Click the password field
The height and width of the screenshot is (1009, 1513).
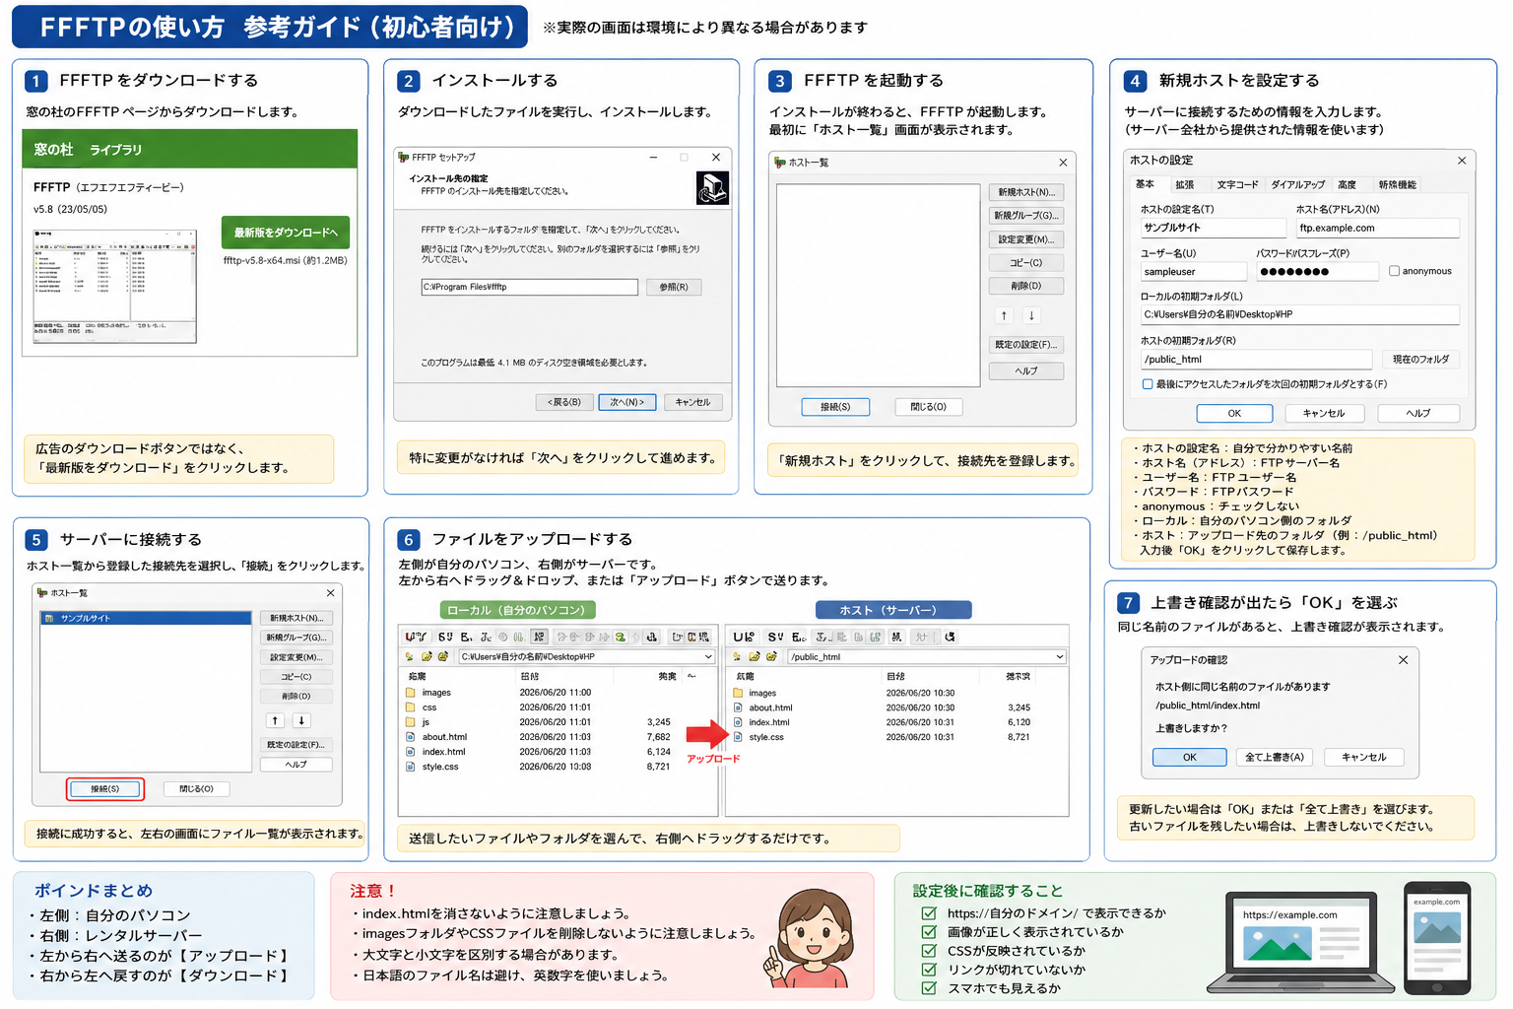click(x=1317, y=271)
